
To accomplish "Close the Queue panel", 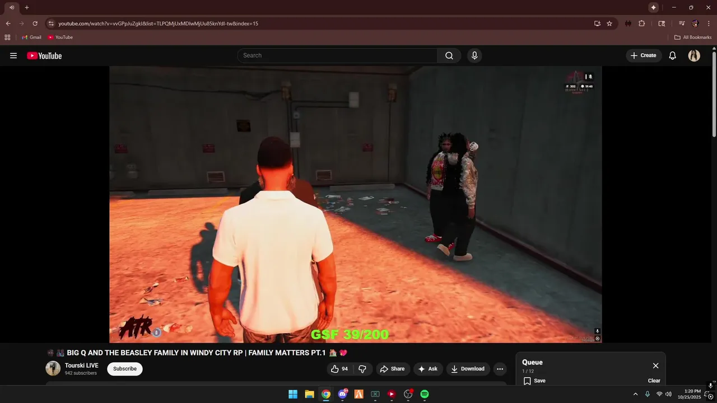I will point(655,365).
